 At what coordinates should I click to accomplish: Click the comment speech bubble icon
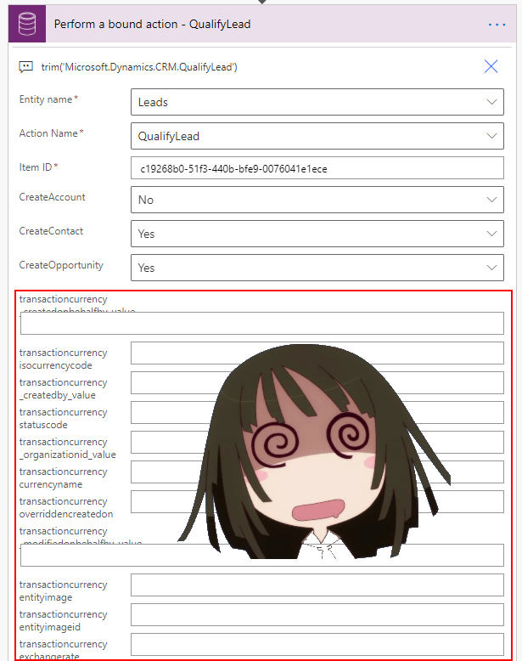(25, 67)
